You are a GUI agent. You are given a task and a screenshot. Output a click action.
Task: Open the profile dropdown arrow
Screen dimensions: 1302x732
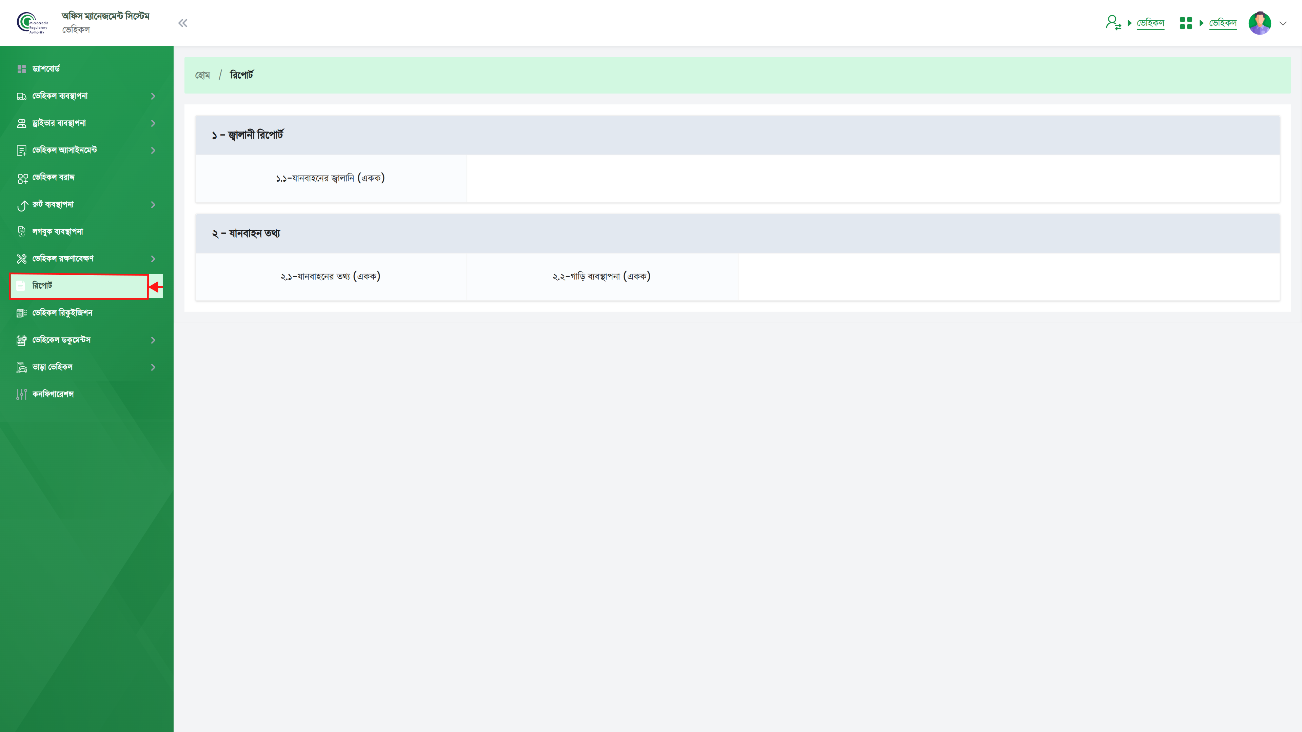[1283, 23]
